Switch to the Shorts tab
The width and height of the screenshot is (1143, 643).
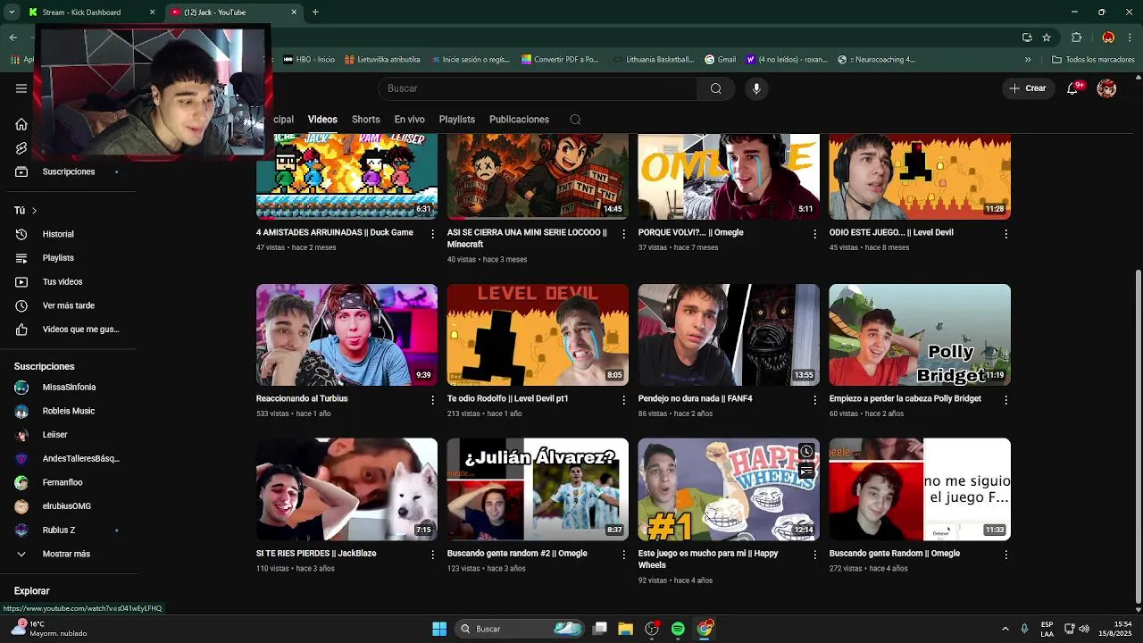365,120
